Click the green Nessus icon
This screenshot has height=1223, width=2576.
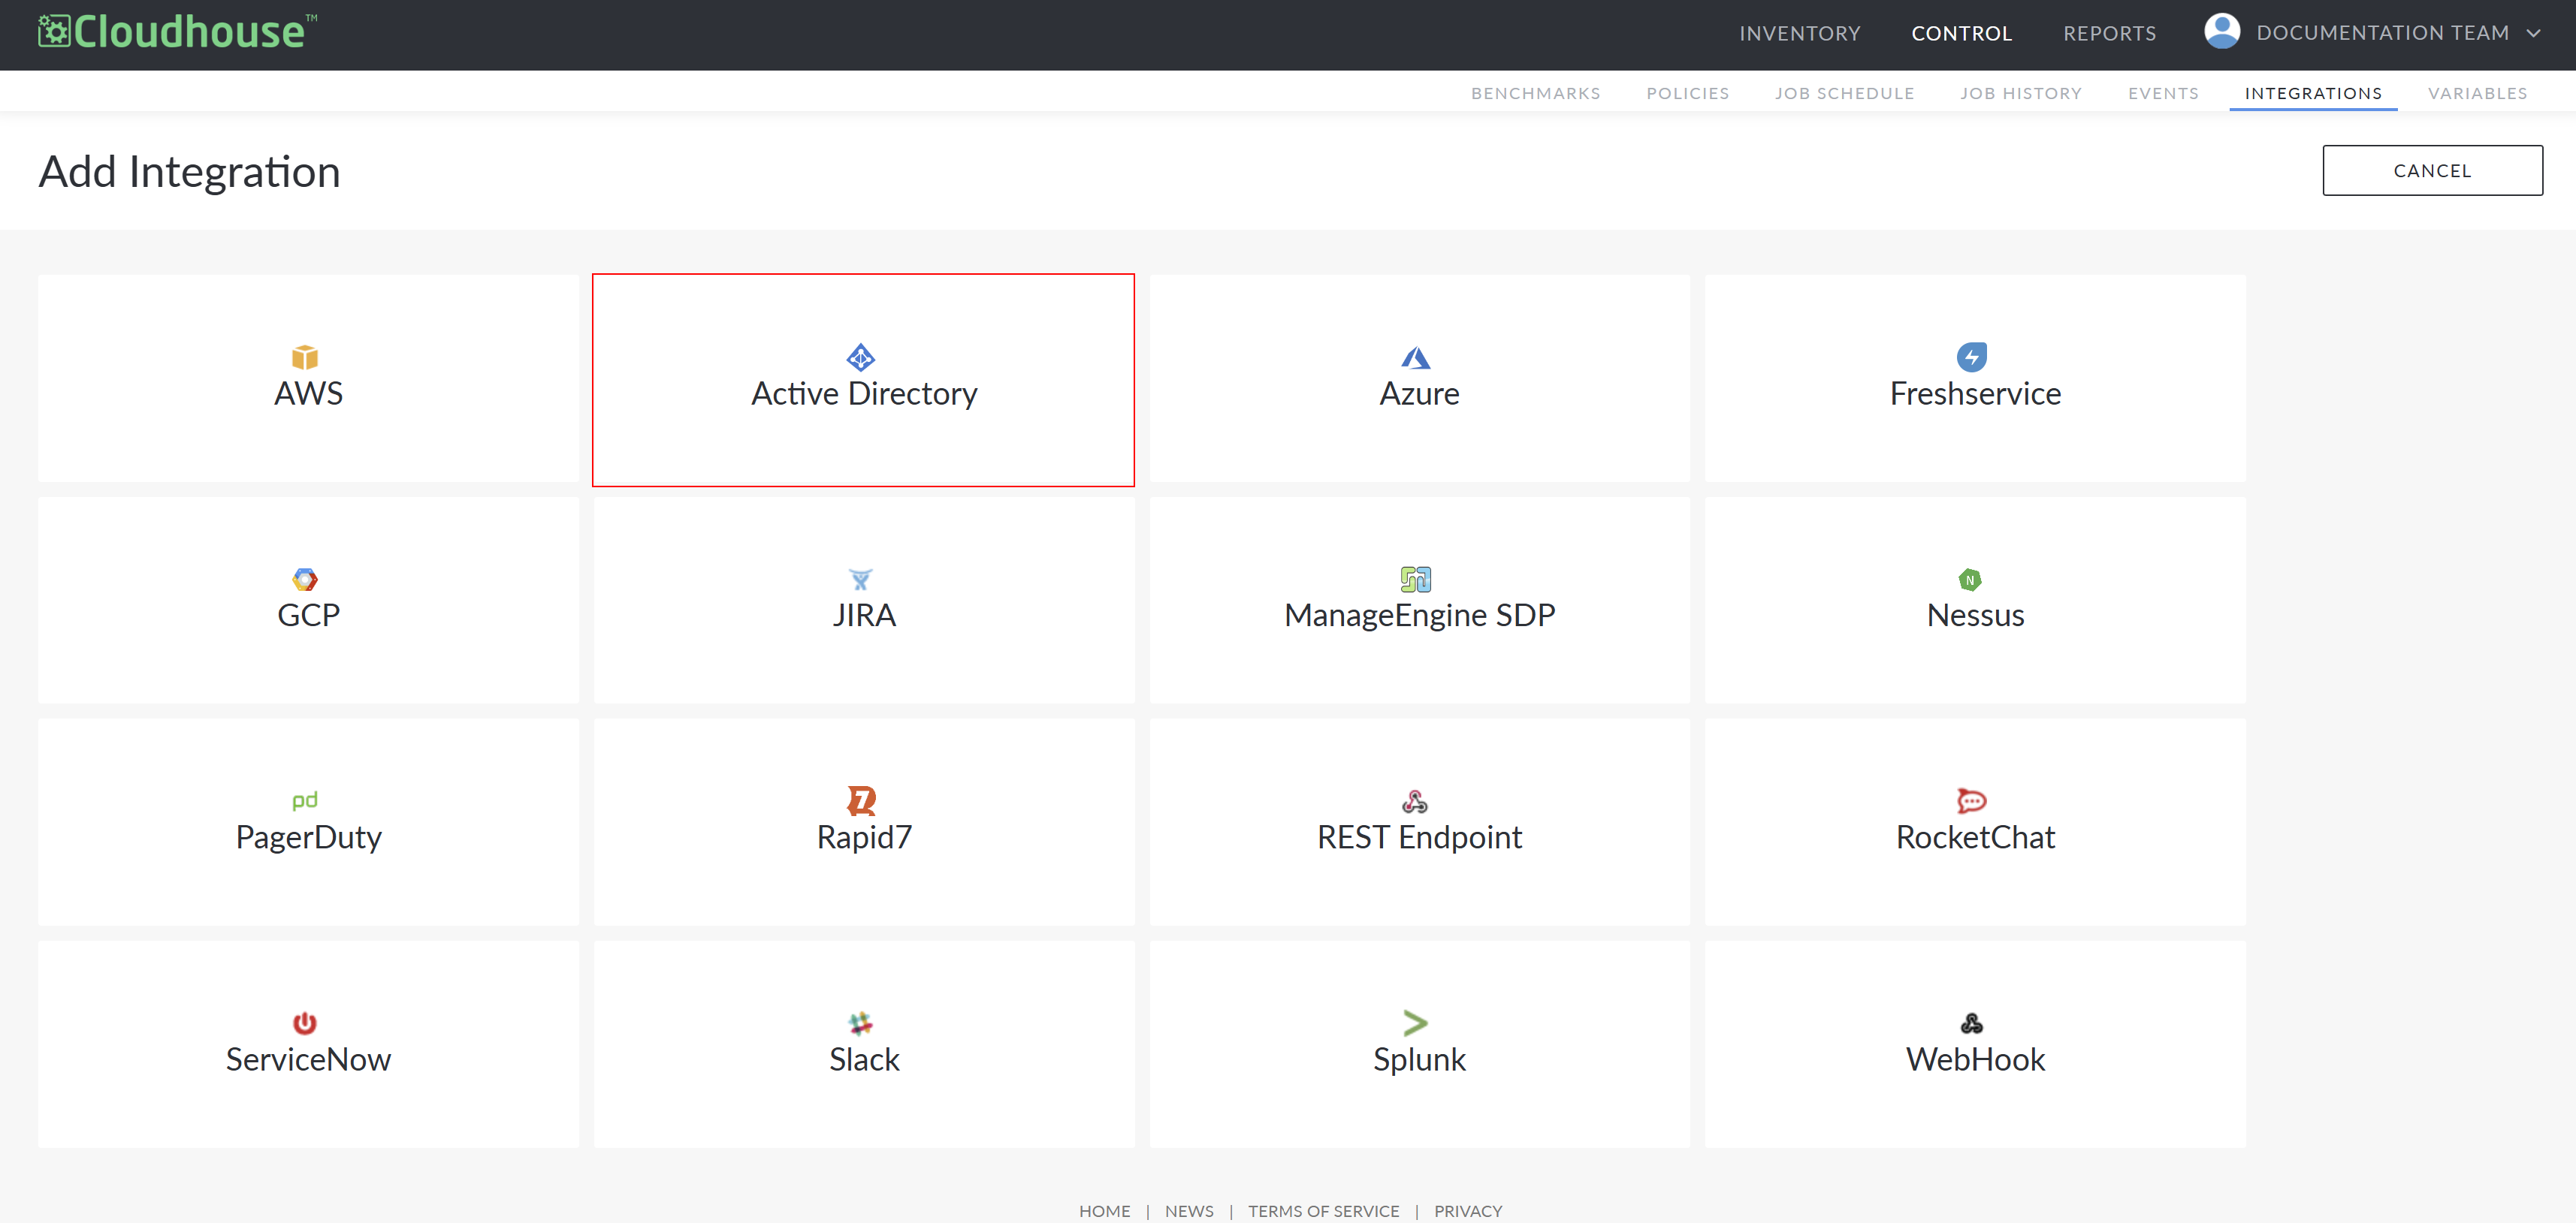click(1970, 579)
